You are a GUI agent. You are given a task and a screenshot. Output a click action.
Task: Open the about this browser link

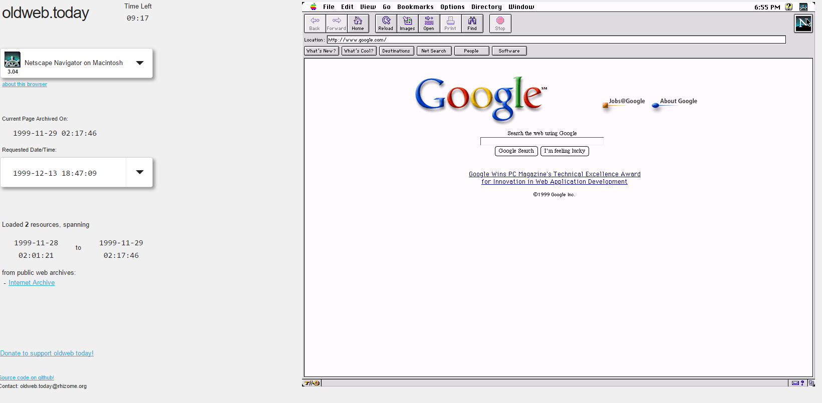click(25, 84)
